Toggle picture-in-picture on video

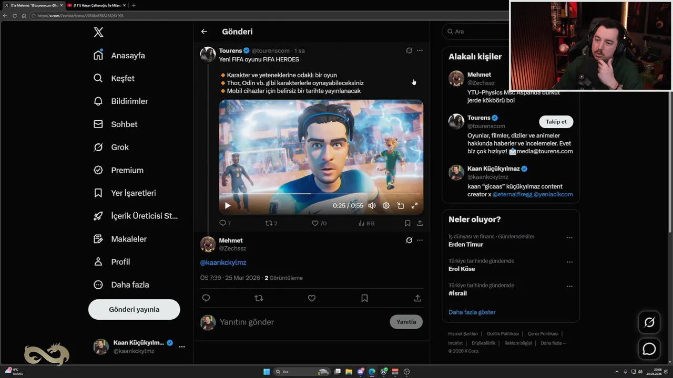400,206
